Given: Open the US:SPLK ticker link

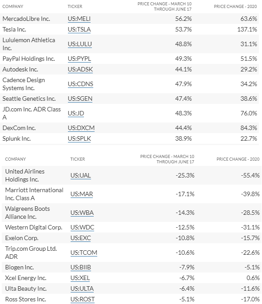Looking at the screenshot, I should click(x=79, y=138).
